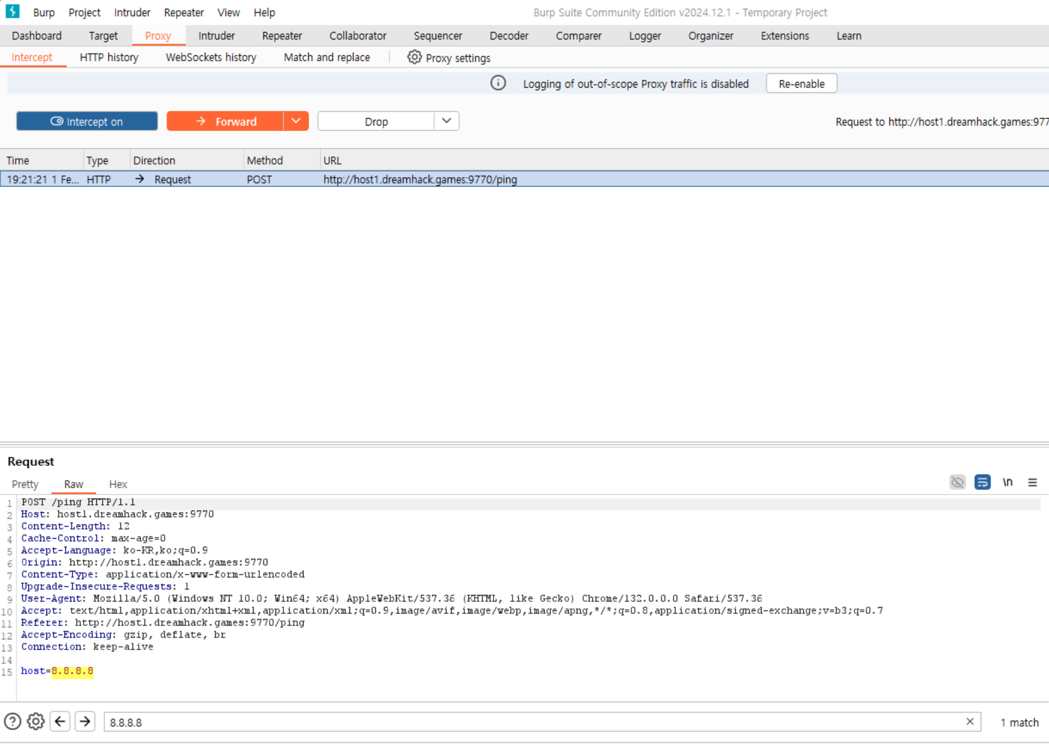Viewport: 1049px width, 744px height.
Task: Switch to the Repeater tool tab
Action: coord(282,36)
